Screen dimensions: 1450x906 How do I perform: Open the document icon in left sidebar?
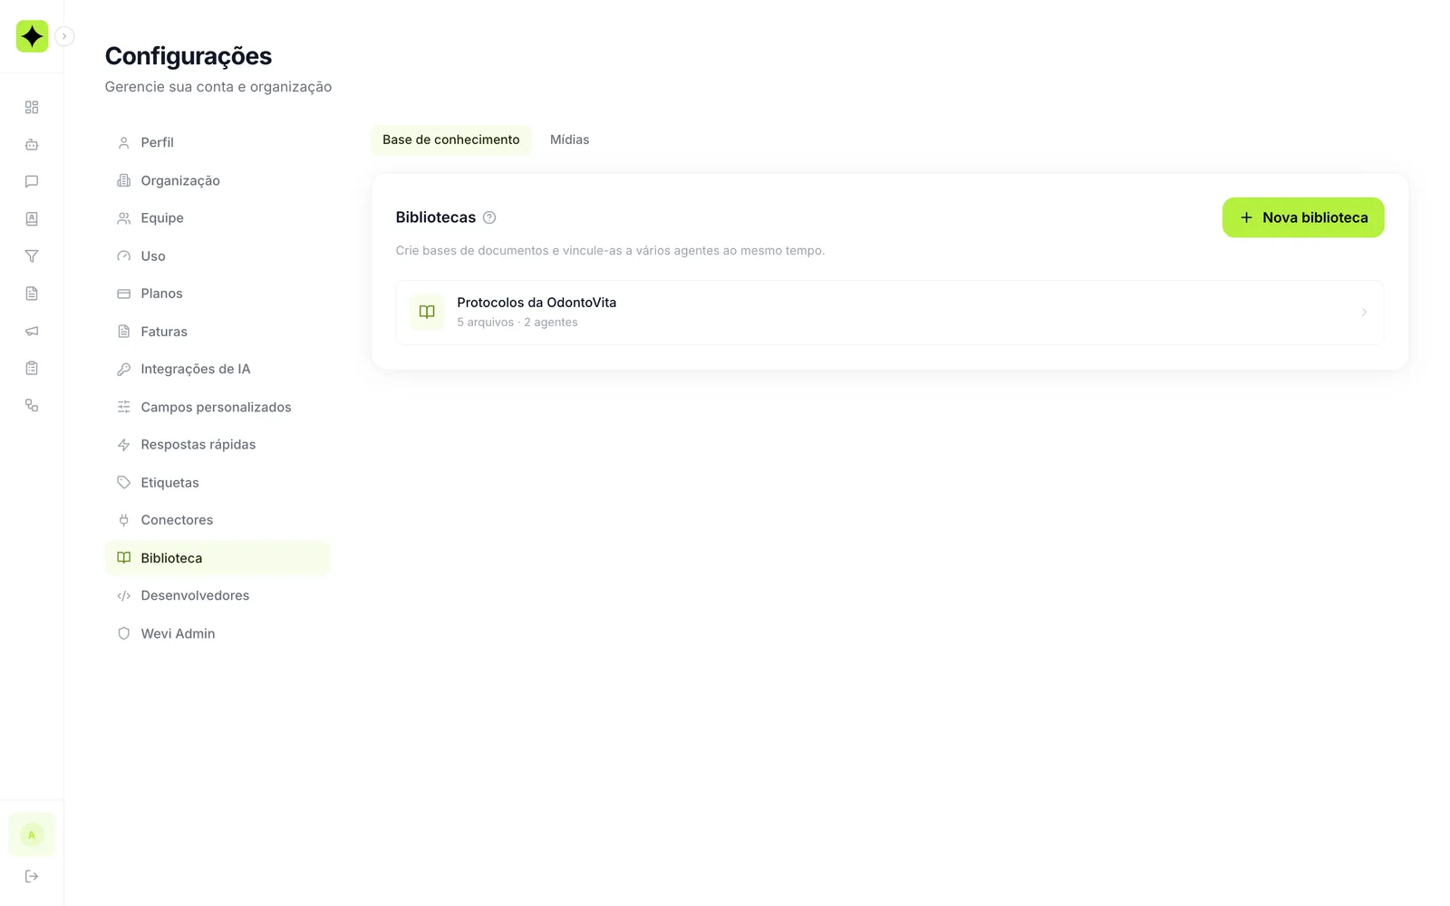32,294
